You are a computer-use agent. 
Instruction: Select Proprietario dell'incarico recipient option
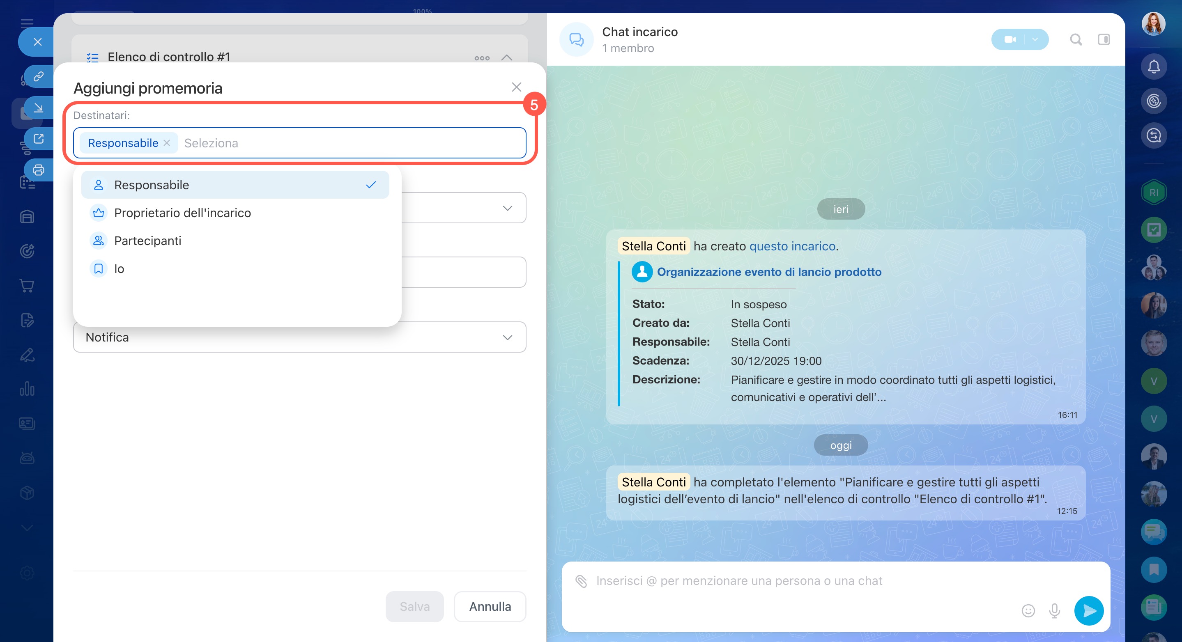click(182, 213)
